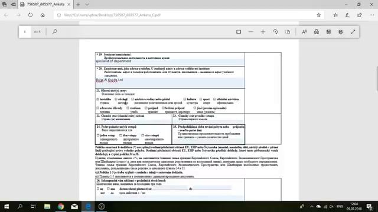The width and height of the screenshot is (378, 212).
Task: Set these tabs aside icon
Action: click(14, 4)
